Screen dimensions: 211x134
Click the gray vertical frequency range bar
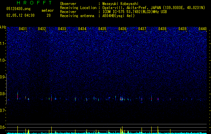tap(7, 89)
